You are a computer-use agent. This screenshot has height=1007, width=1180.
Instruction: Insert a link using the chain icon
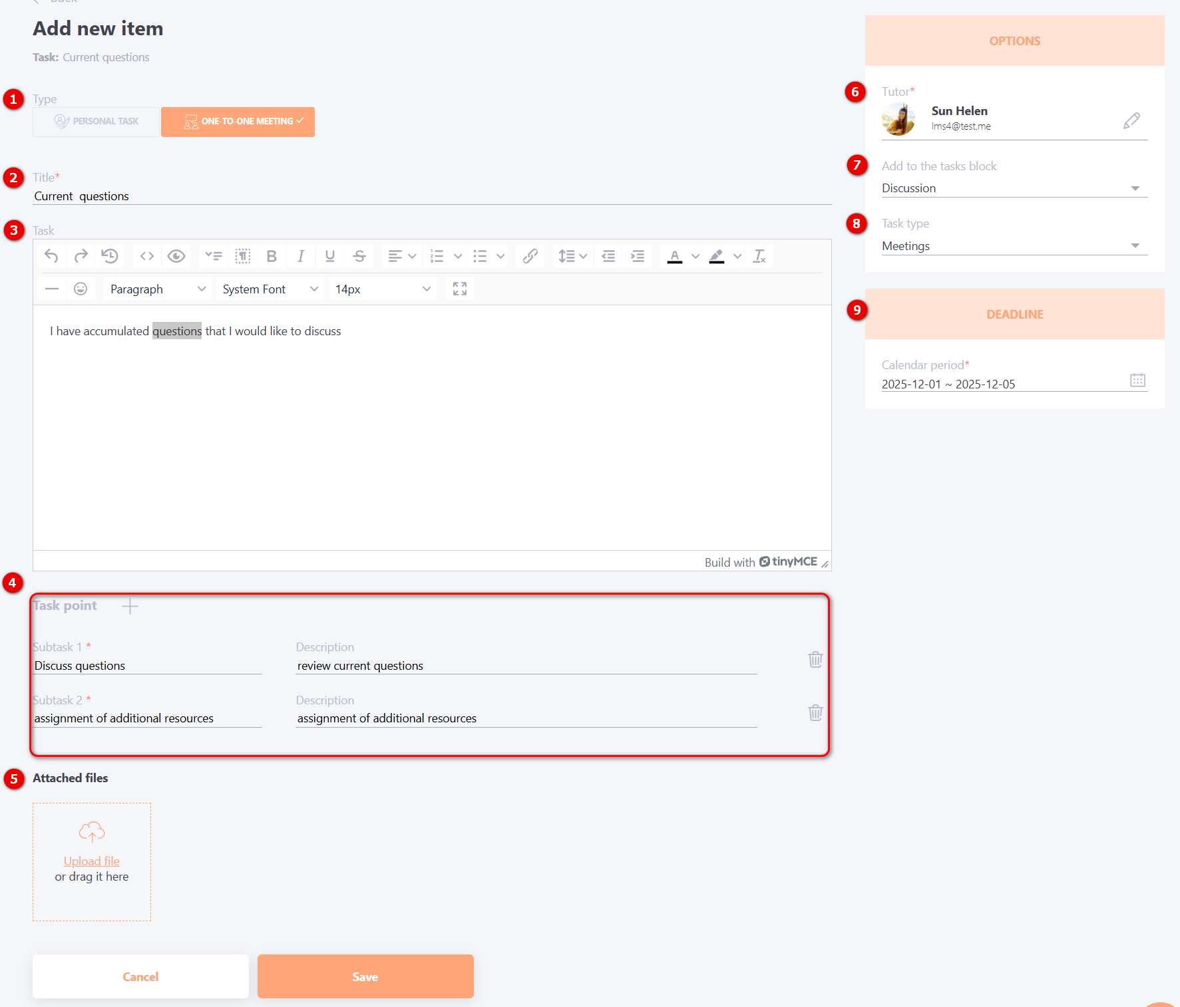(530, 256)
